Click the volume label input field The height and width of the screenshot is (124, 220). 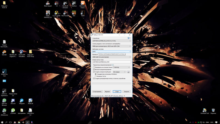[x=112, y=62]
